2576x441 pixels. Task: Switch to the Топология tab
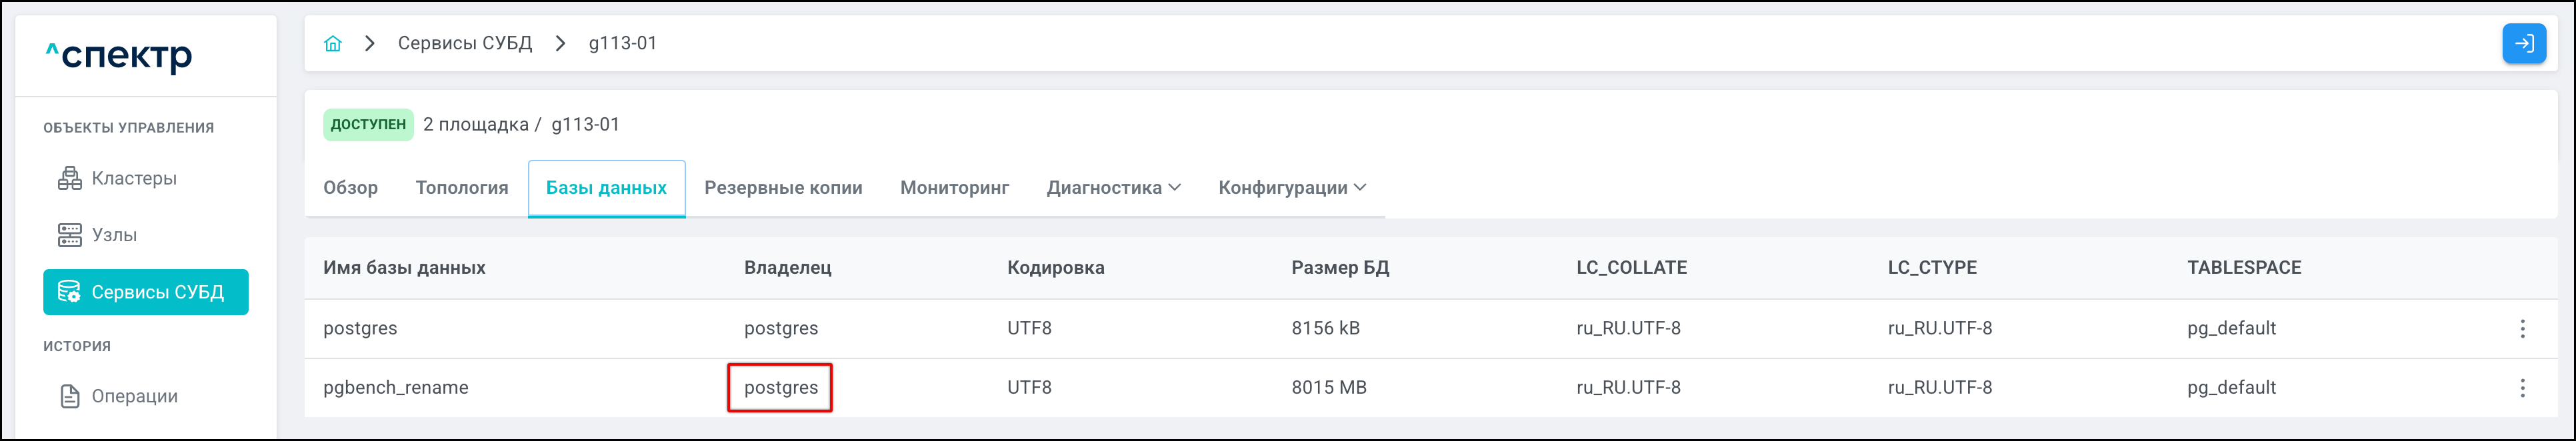(462, 188)
